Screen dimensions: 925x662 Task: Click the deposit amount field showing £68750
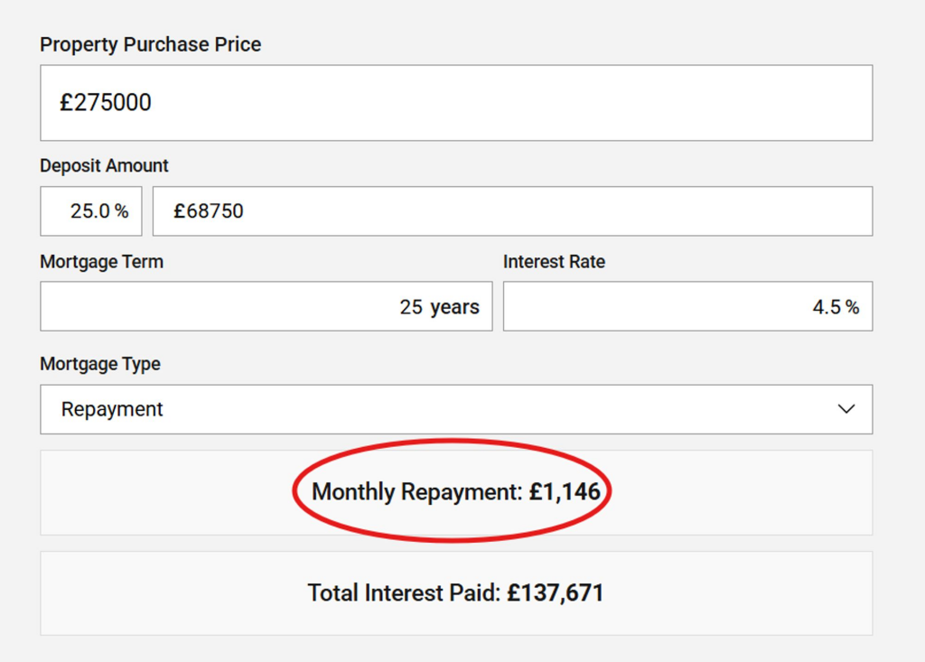click(512, 211)
